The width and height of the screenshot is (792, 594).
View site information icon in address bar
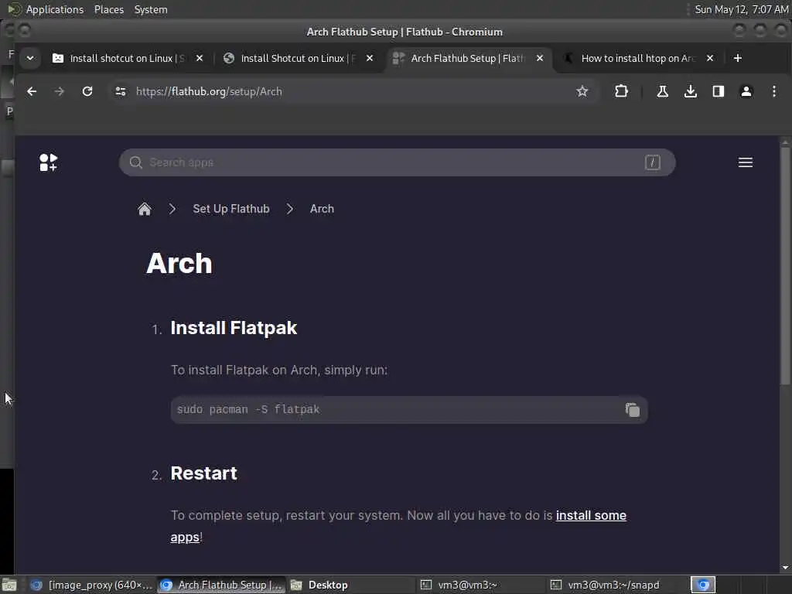tap(120, 91)
